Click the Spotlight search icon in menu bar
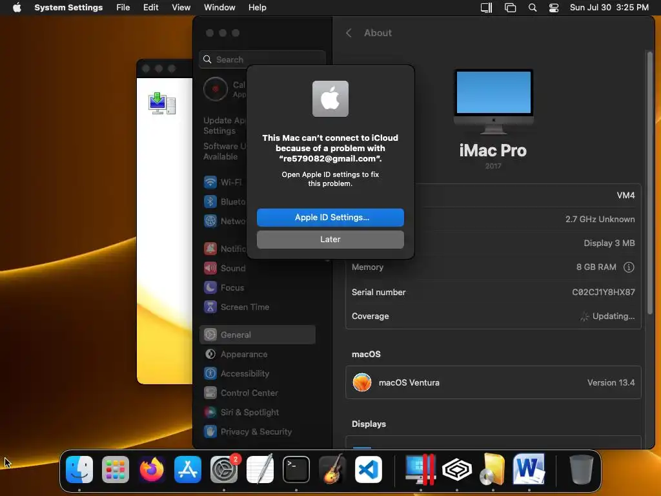 point(533,8)
